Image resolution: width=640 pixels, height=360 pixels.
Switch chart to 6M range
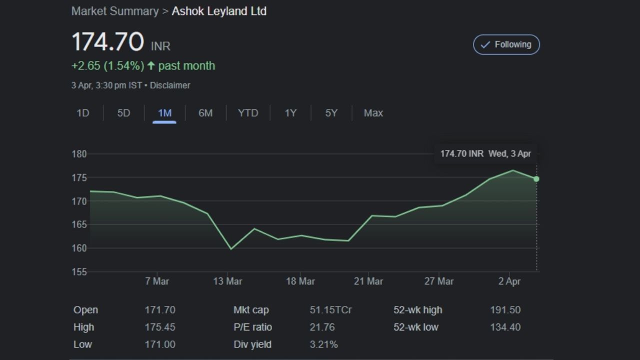pos(205,113)
